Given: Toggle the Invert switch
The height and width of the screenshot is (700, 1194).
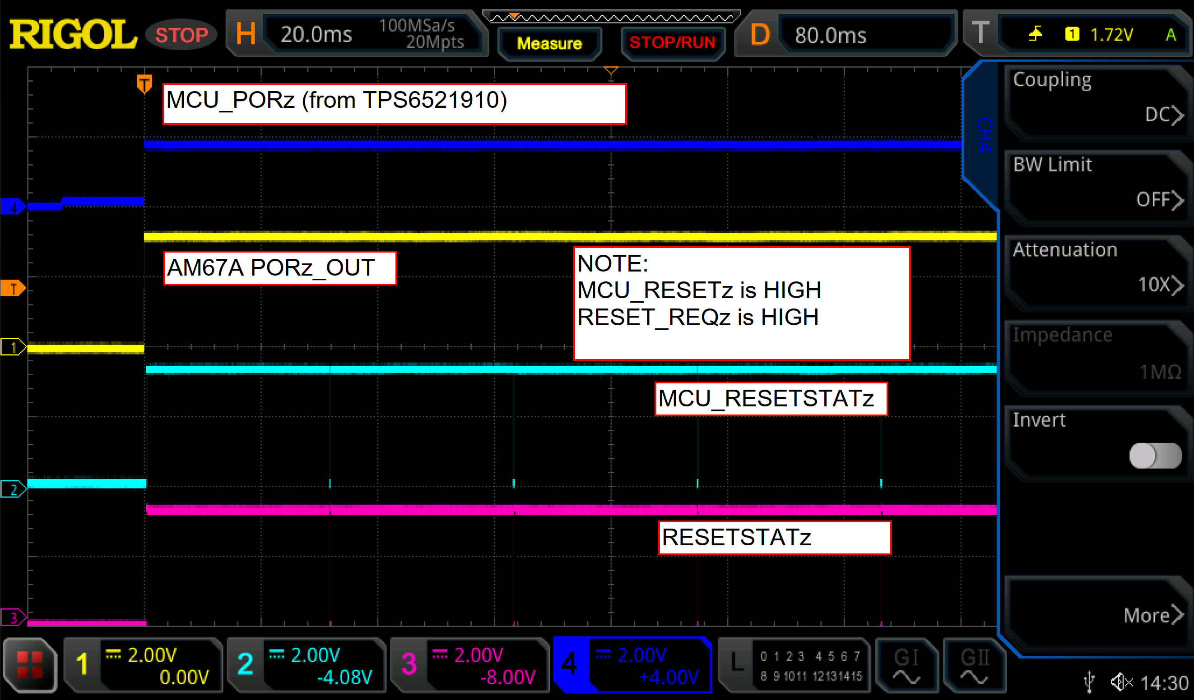Looking at the screenshot, I should (x=1155, y=455).
